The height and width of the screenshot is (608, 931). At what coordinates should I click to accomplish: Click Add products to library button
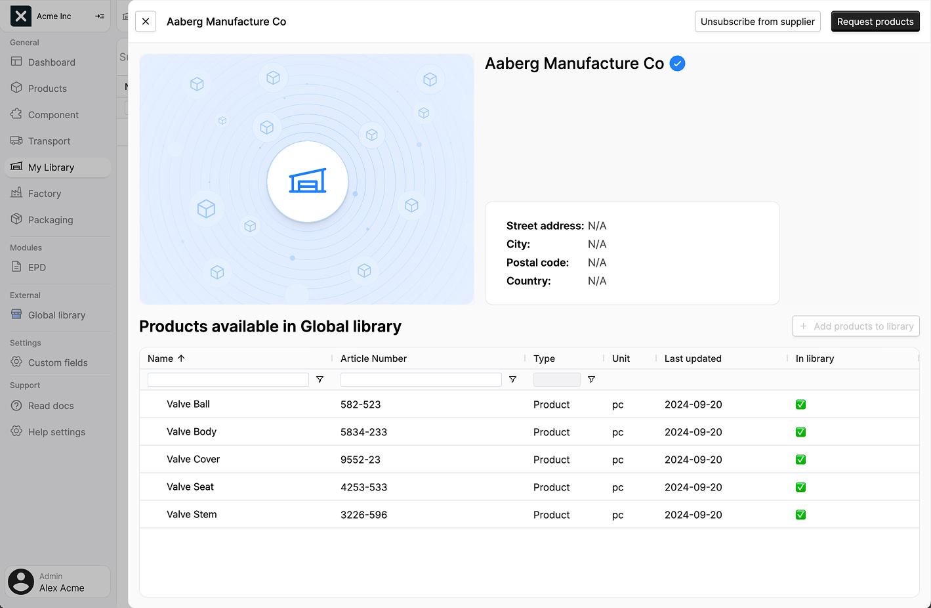tap(856, 326)
